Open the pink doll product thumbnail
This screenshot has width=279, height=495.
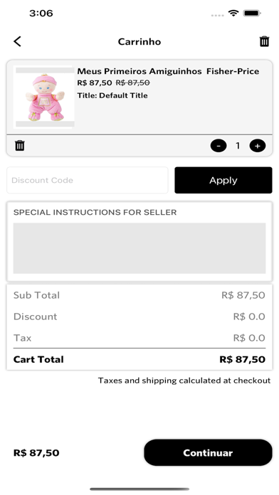(x=44, y=97)
